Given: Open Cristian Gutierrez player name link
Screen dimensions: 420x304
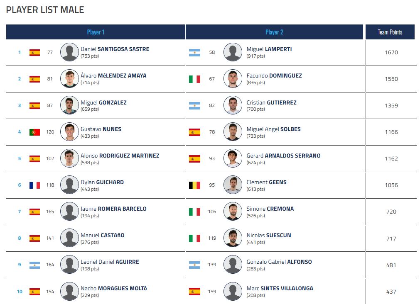Looking at the screenshot, I should click(x=271, y=102).
